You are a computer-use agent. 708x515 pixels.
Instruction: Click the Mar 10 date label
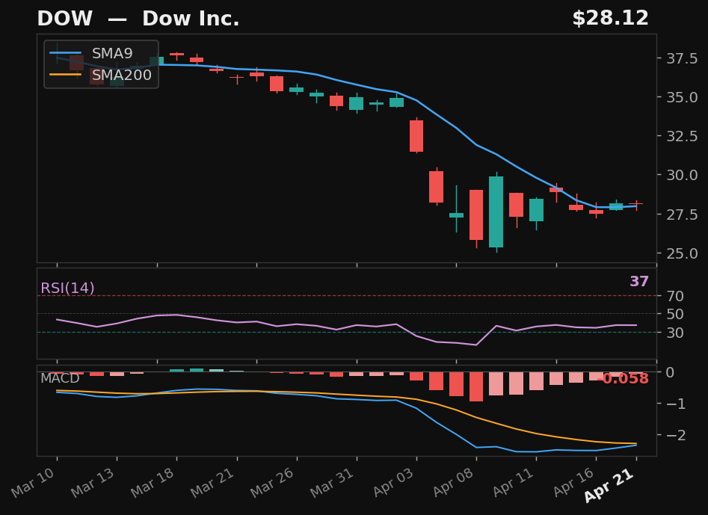pos(33,482)
